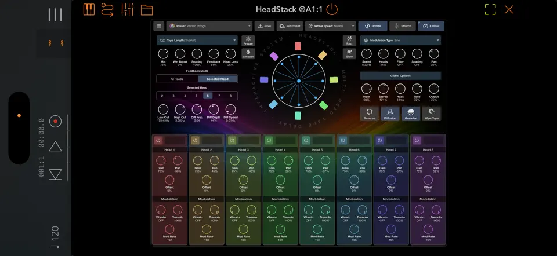Click the Feedback knob
The image size is (557, 256).
214,54
